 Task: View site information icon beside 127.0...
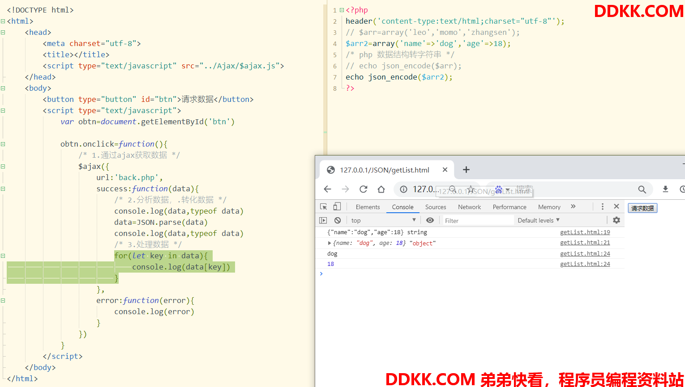[x=403, y=189]
